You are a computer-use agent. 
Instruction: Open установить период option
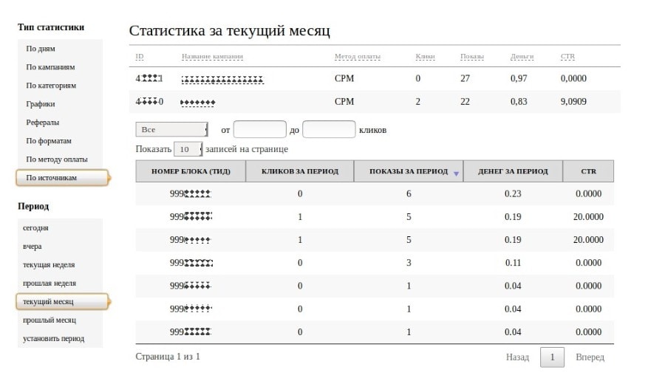pos(54,339)
